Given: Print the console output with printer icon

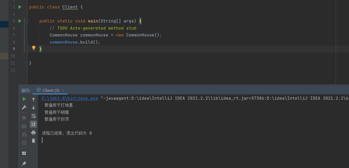Looking at the screenshot, I should (x=33, y=133).
